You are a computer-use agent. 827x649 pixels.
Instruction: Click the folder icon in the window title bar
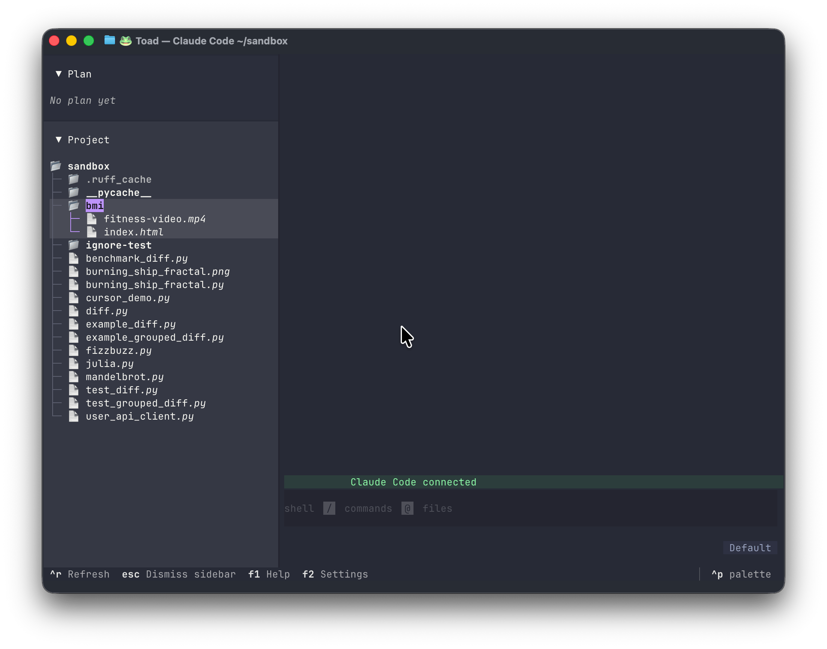coord(109,41)
